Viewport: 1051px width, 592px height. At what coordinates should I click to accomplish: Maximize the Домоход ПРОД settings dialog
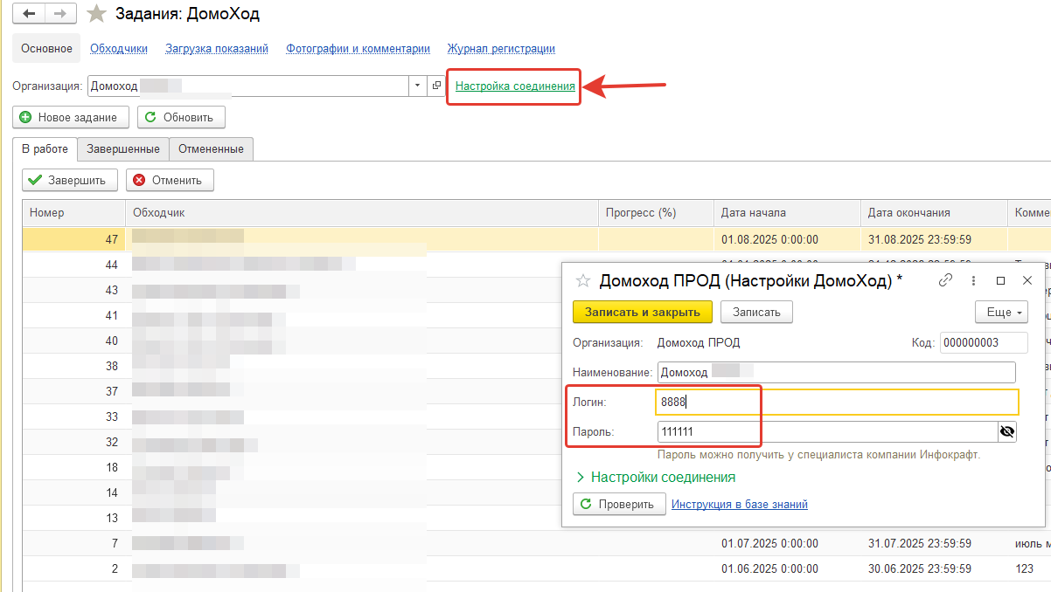tap(1001, 280)
